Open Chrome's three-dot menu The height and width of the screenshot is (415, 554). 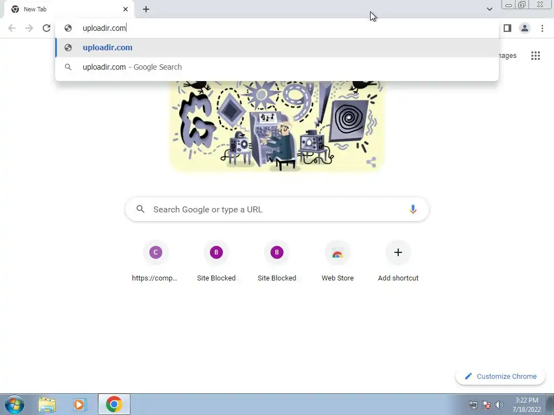[542, 28]
